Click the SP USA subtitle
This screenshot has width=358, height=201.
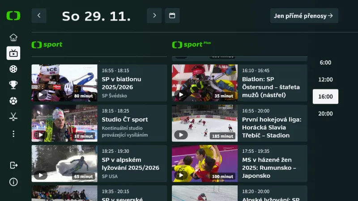coord(110,176)
